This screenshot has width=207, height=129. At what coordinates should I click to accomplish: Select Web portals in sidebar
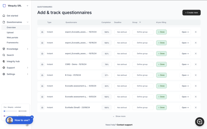(12, 37)
